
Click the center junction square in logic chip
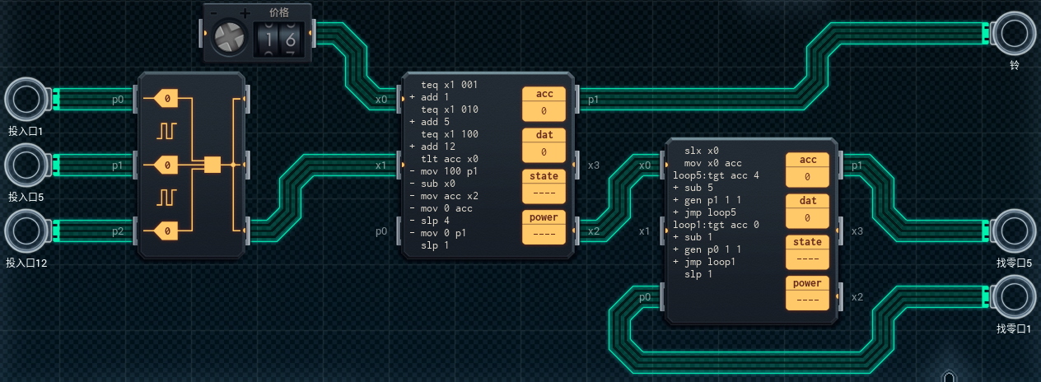[x=212, y=165]
